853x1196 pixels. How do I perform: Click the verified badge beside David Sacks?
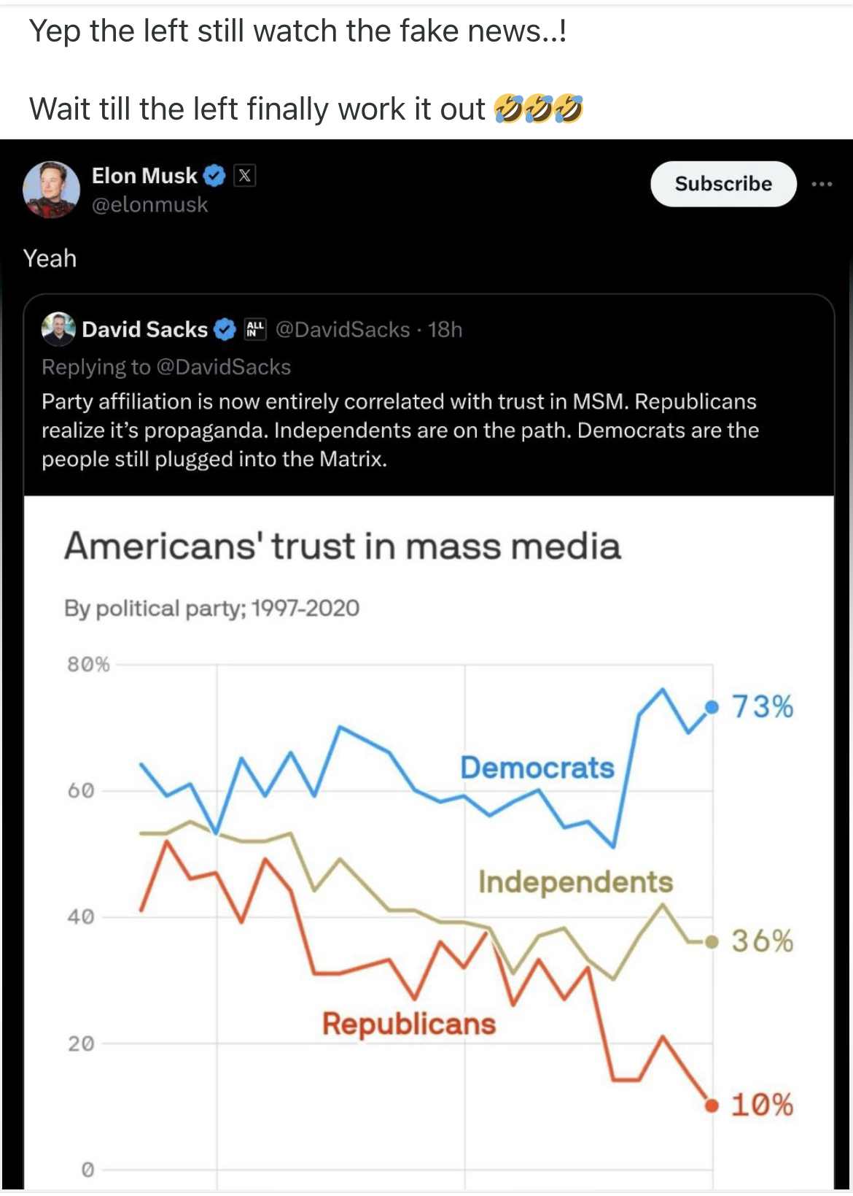pyautogui.click(x=225, y=330)
